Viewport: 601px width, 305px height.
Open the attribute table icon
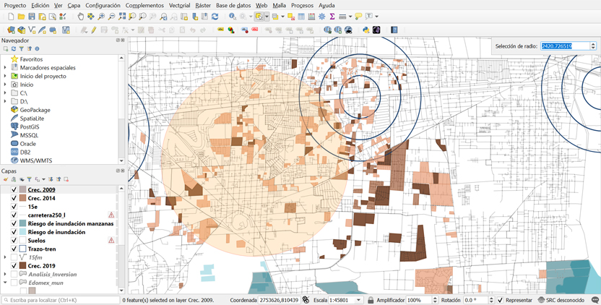coord(301,16)
